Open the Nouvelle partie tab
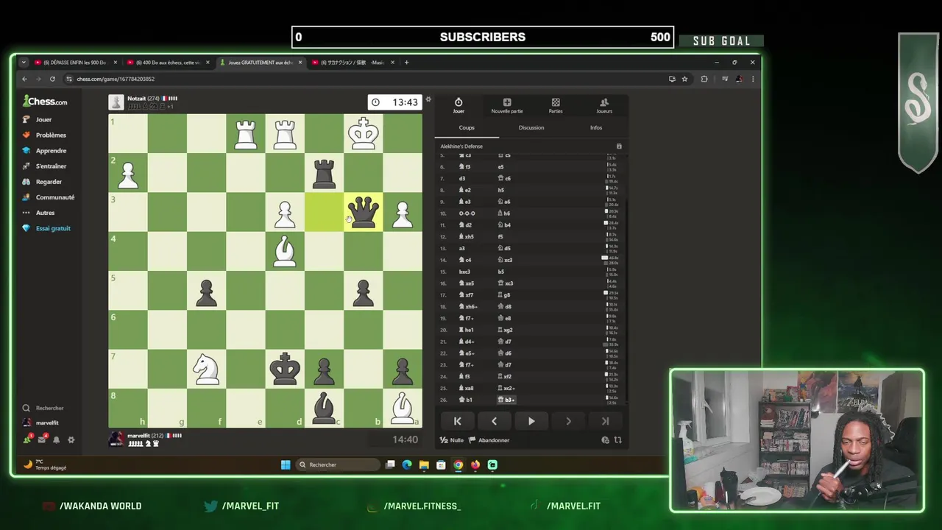This screenshot has width=942, height=530. 507,106
